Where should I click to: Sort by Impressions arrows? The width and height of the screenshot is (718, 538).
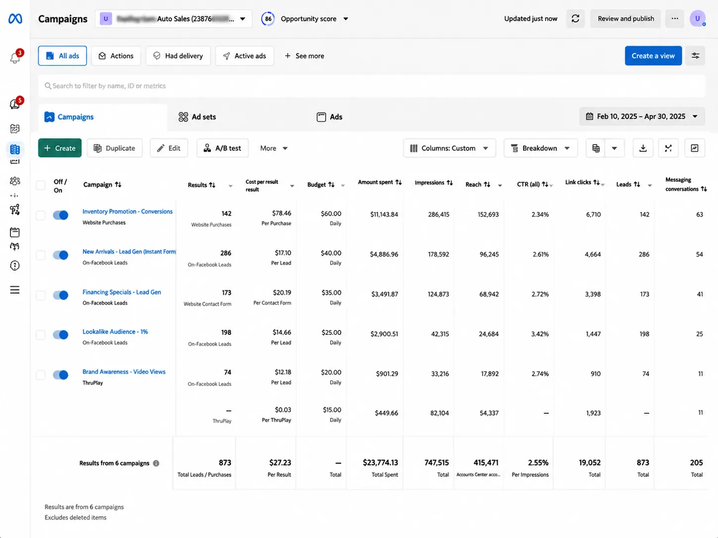tap(449, 182)
